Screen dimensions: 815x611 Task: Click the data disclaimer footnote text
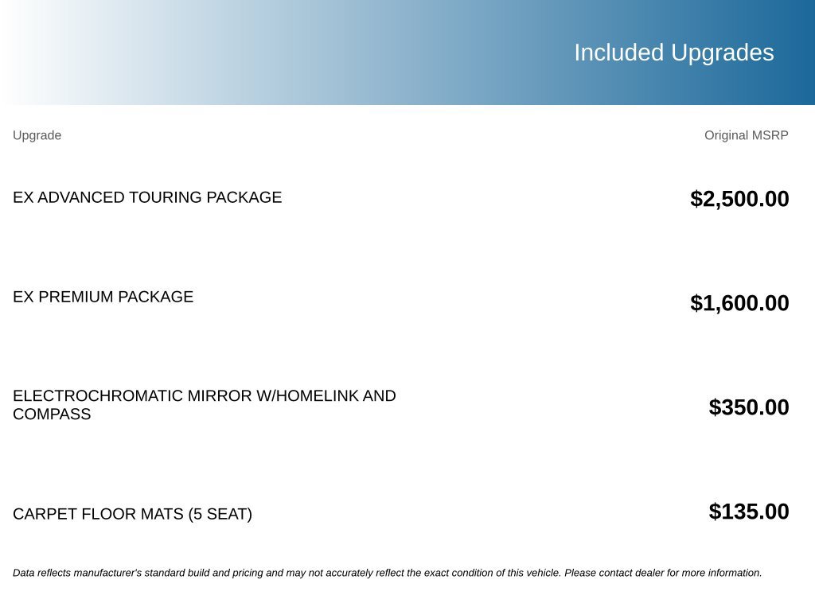(388, 573)
